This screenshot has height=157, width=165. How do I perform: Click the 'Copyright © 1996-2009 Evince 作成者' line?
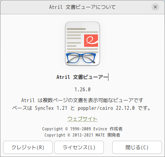pos(82,129)
